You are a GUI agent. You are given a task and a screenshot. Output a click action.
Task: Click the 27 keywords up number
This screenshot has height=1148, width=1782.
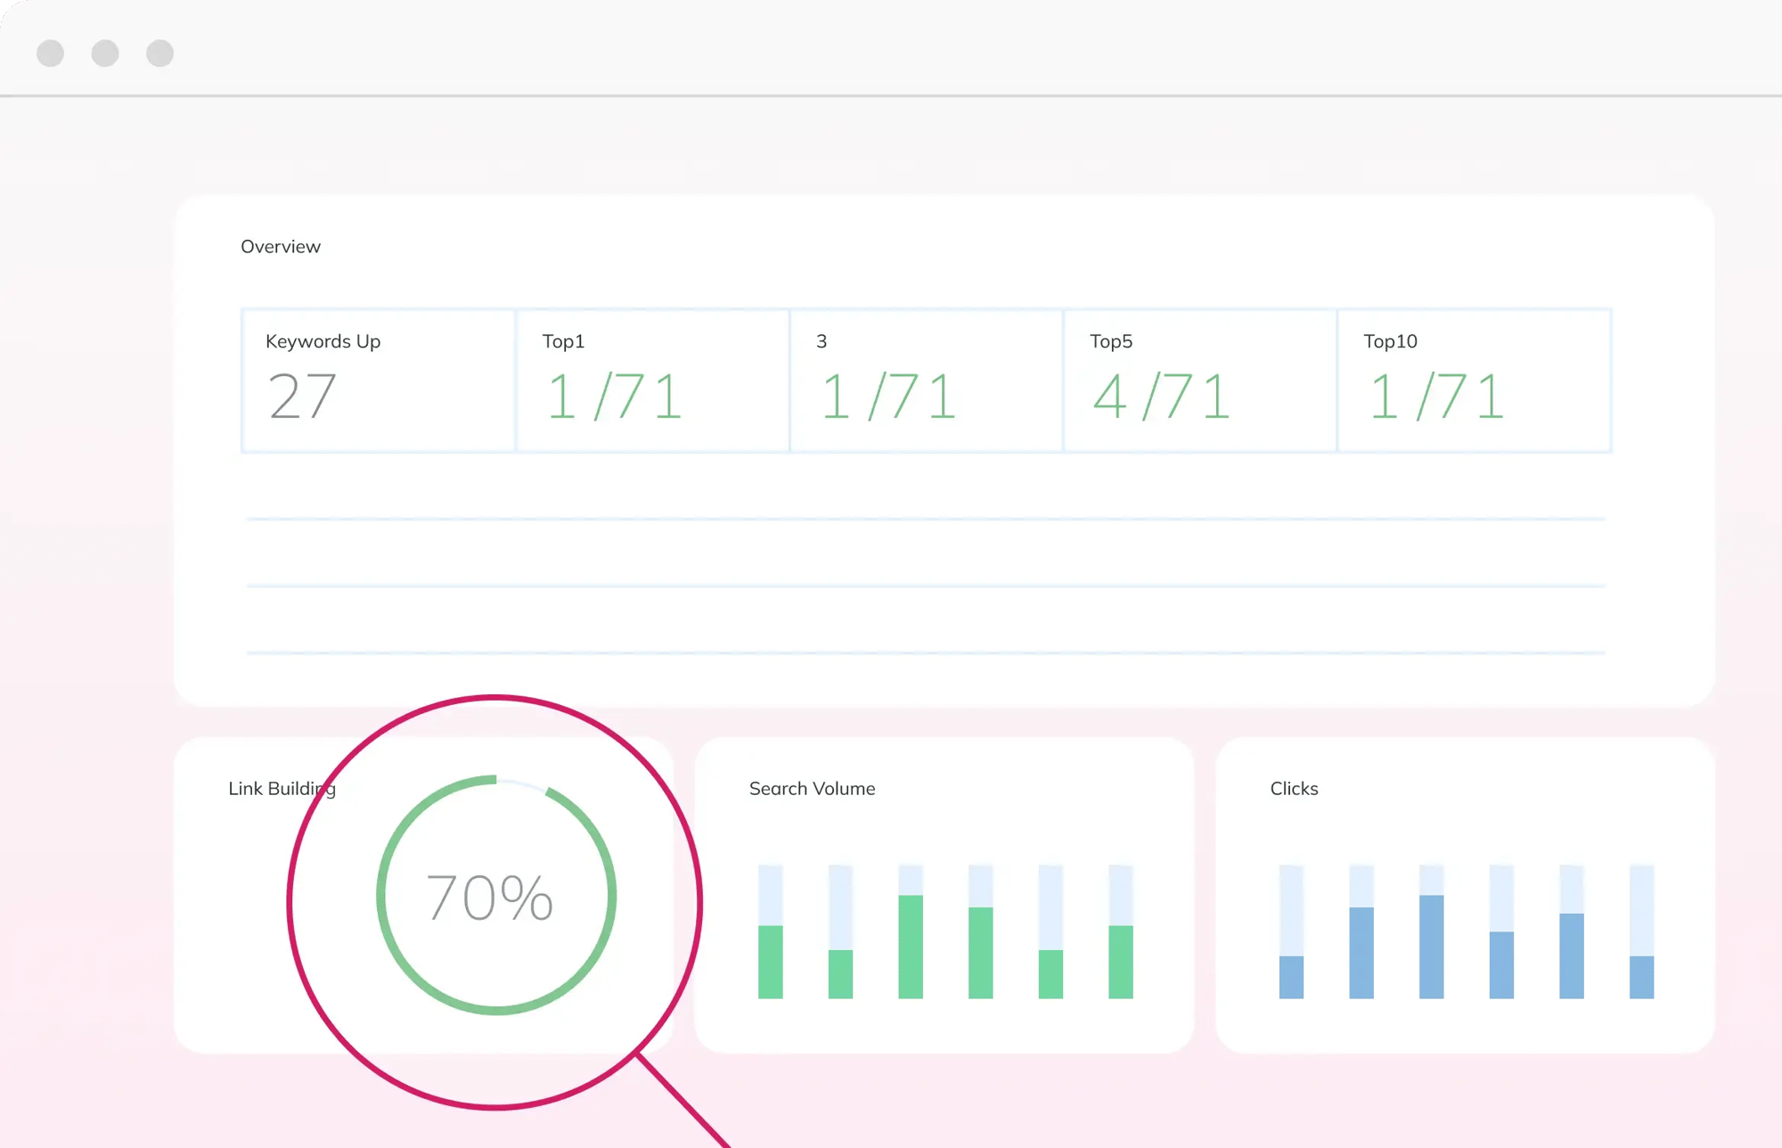[x=302, y=397]
